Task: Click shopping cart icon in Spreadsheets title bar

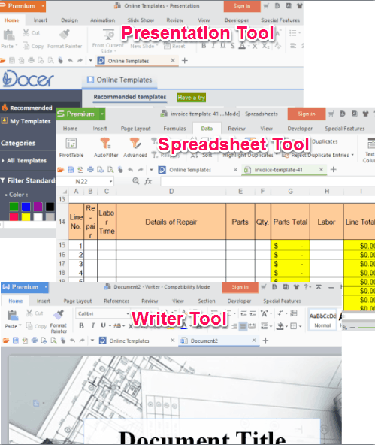Action: point(331,114)
